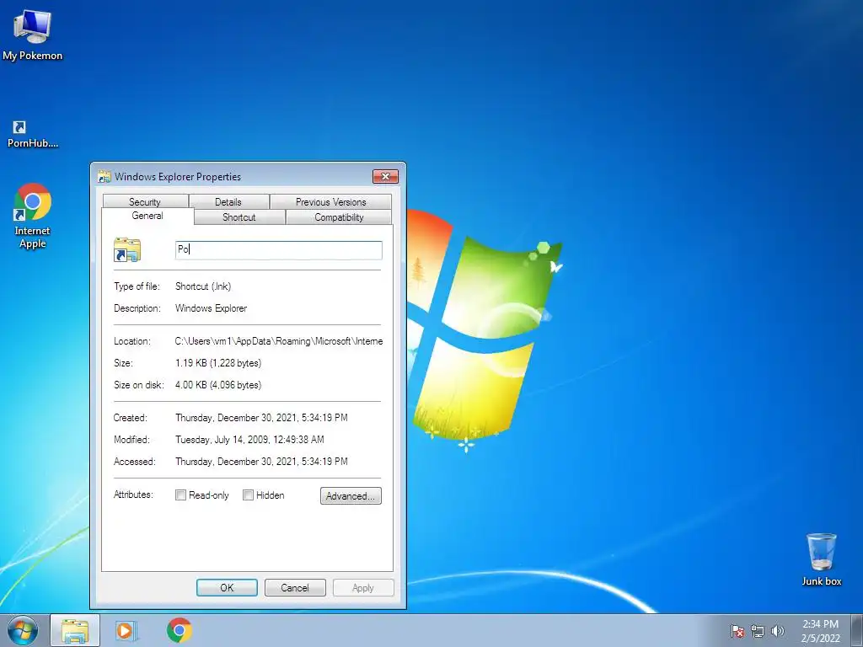Screen dimensions: 863x647
Task: Click the 'Shortcut (.lnk)' file type text
Action: click(x=203, y=286)
